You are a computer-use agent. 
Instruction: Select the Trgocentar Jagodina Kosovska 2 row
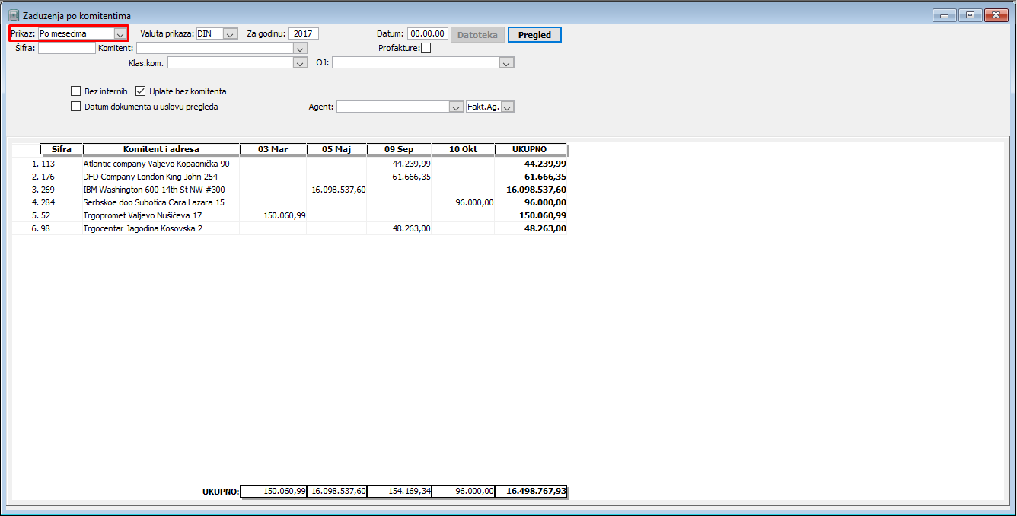point(289,228)
